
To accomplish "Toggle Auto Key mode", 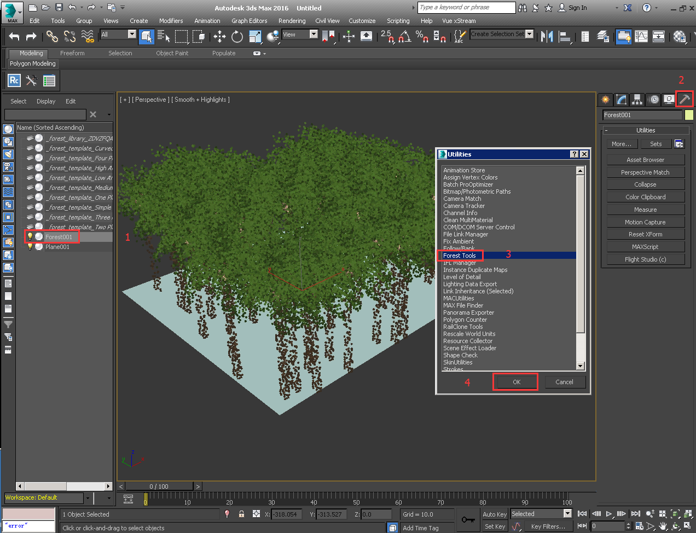I will (495, 514).
